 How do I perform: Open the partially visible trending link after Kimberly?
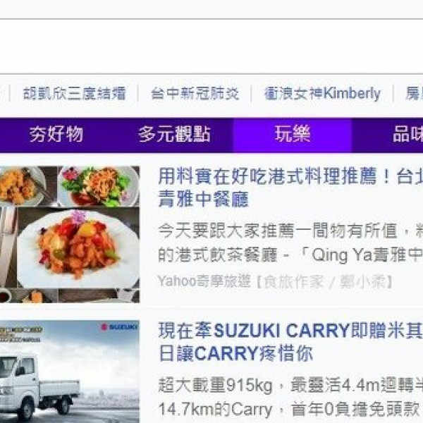(x=415, y=93)
